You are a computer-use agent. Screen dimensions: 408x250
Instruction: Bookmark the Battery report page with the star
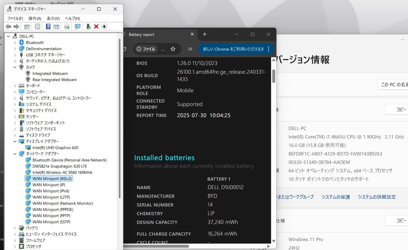point(173,49)
